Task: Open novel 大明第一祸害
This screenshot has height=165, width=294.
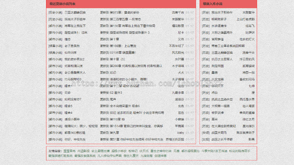Action: click(220, 106)
